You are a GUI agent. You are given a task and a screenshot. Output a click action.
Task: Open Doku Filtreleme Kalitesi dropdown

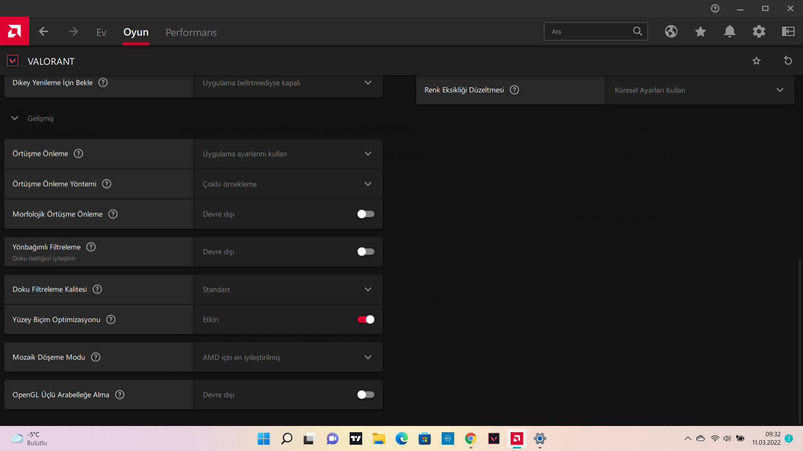[288, 289]
